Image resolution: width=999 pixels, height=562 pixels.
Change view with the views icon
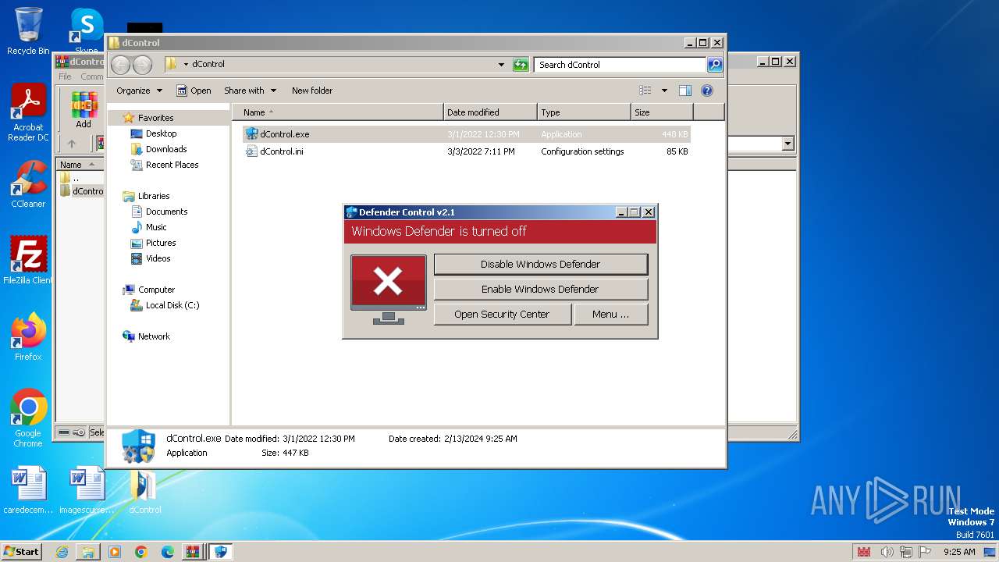coord(645,91)
